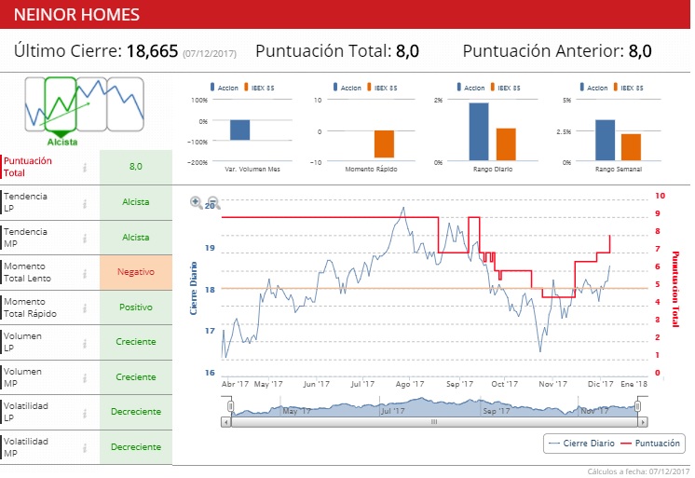Click the Ago '17 x-axis label

410,385
